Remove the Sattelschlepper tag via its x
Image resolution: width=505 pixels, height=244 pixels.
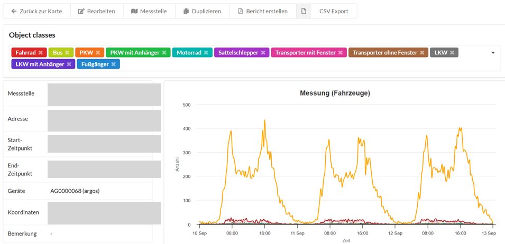pos(263,52)
